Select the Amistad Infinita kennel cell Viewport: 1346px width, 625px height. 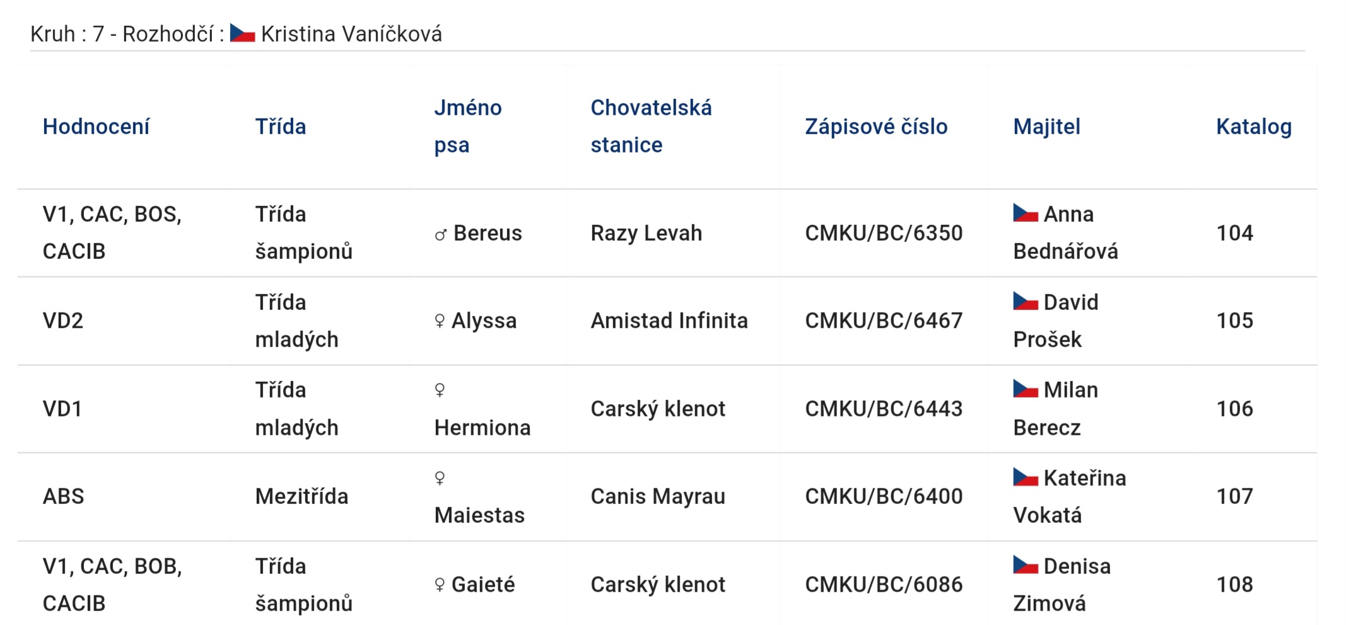(x=669, y=321)
